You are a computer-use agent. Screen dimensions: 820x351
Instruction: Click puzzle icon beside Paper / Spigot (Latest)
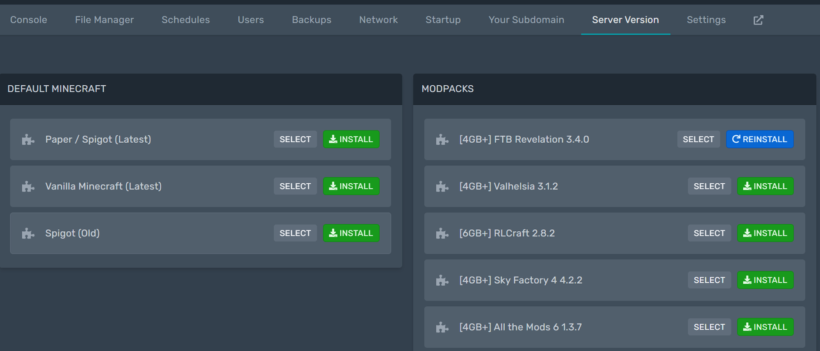(28, 140)
